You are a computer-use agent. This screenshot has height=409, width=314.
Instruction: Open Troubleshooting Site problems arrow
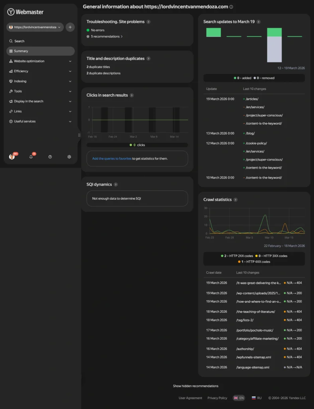coord(148,22)
